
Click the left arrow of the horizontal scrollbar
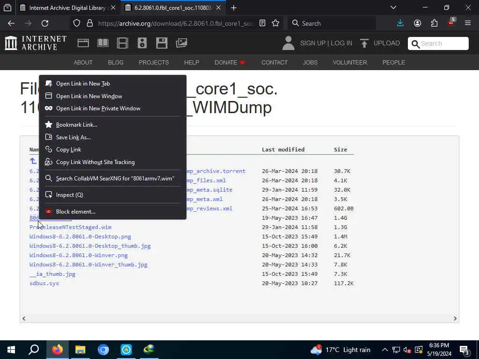click(24, 318)
